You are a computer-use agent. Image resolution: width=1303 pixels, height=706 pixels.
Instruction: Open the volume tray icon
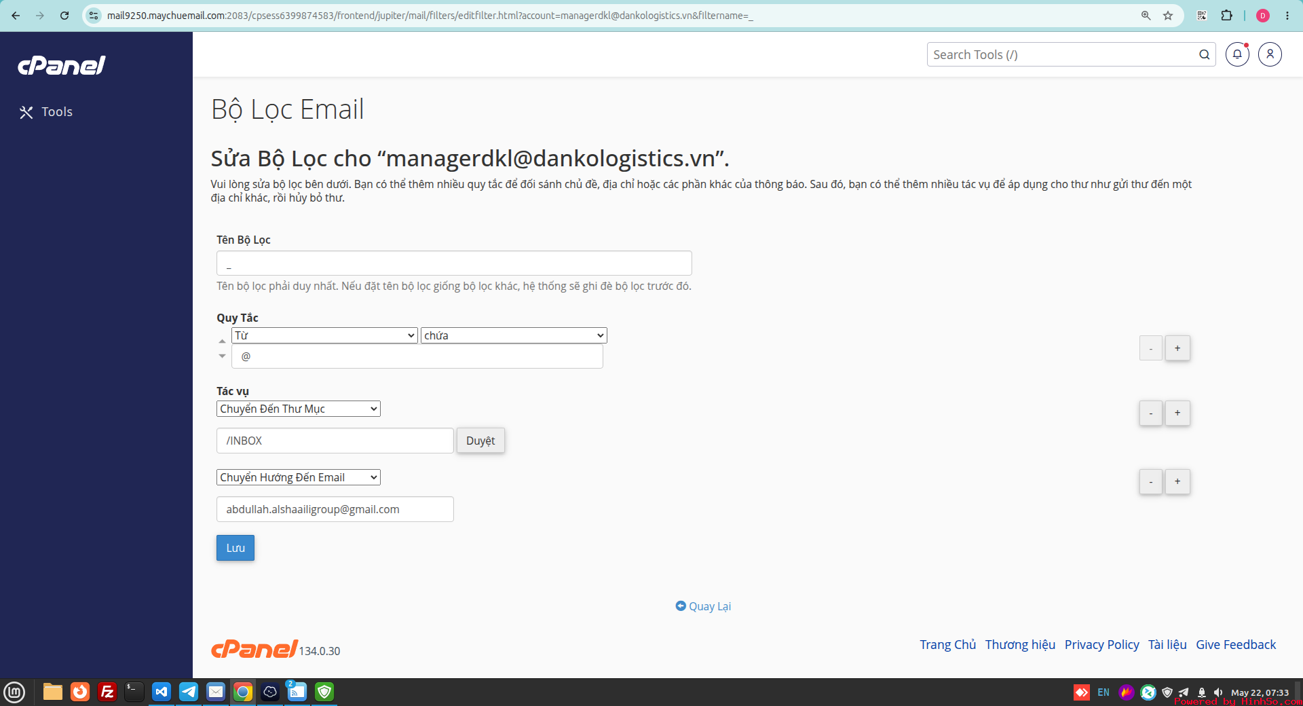click(x=1218, y=692)
